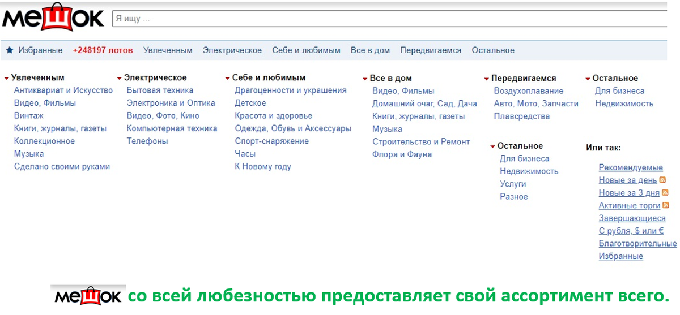
Task: Collapse Остальное arrow in far right column
Action: [588, 79]
